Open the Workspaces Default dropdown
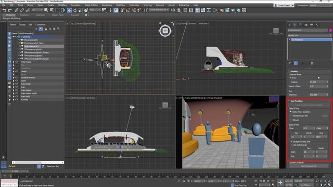This screenshot has width=333, height=187. tap(321, 5)
